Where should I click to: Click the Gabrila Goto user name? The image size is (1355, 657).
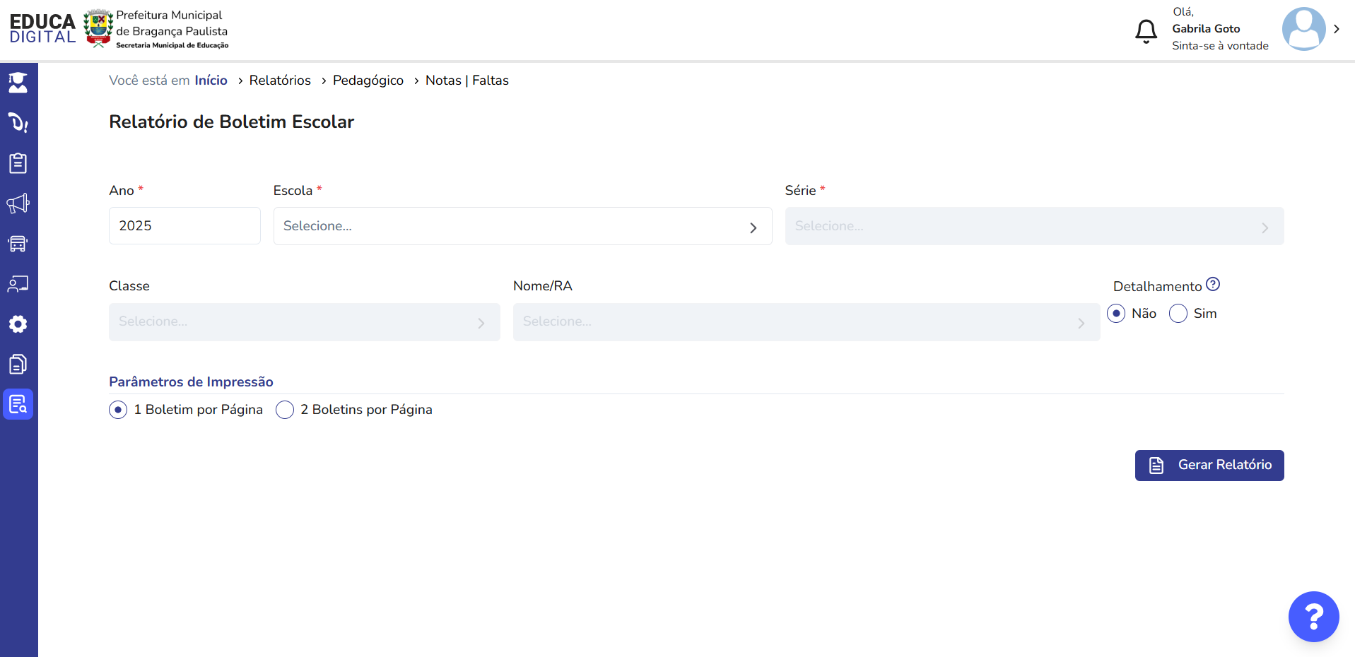click(1206, 29)
